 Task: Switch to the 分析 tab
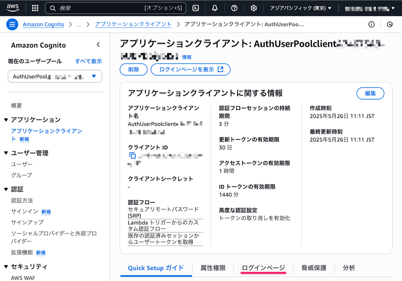pyautogui.click(x=349, y=268)
